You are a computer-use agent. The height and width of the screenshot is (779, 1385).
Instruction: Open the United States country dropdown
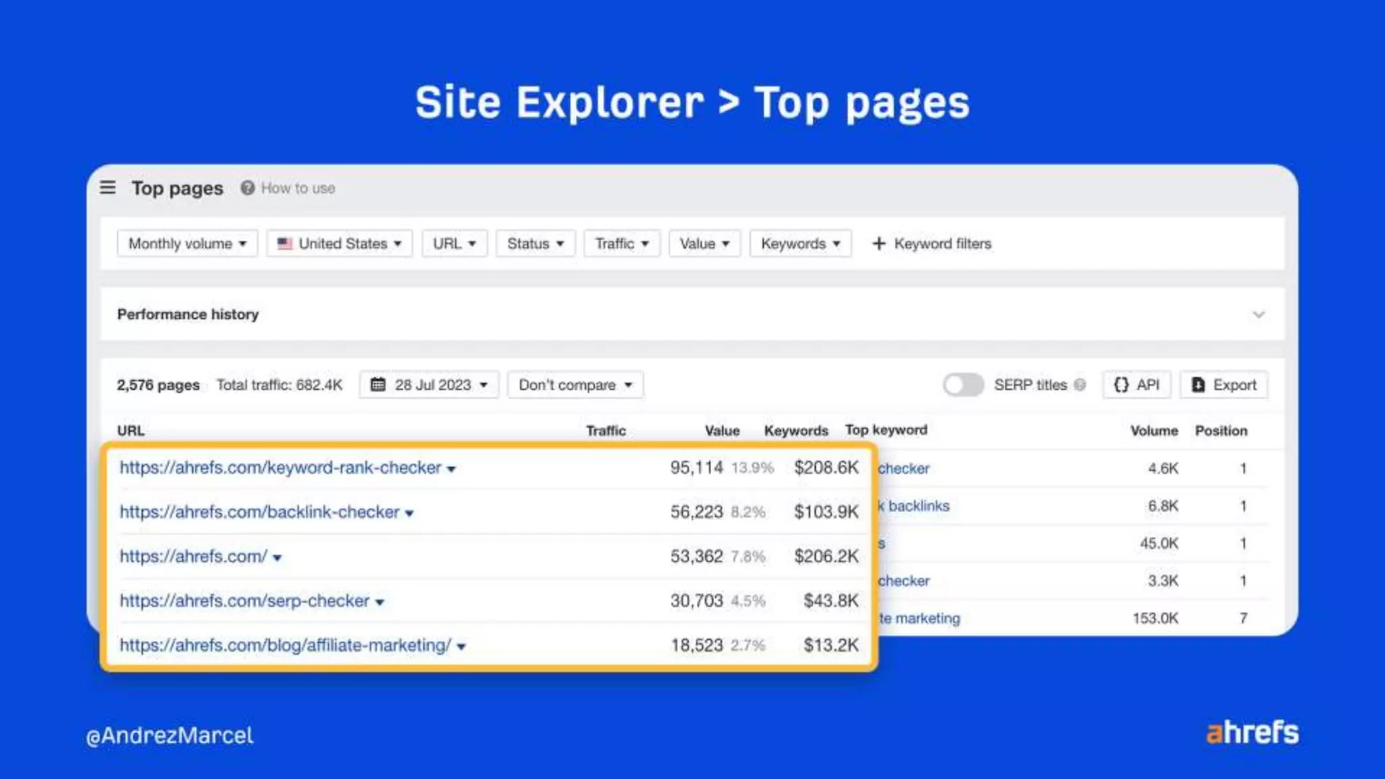(x=339, y=243)
